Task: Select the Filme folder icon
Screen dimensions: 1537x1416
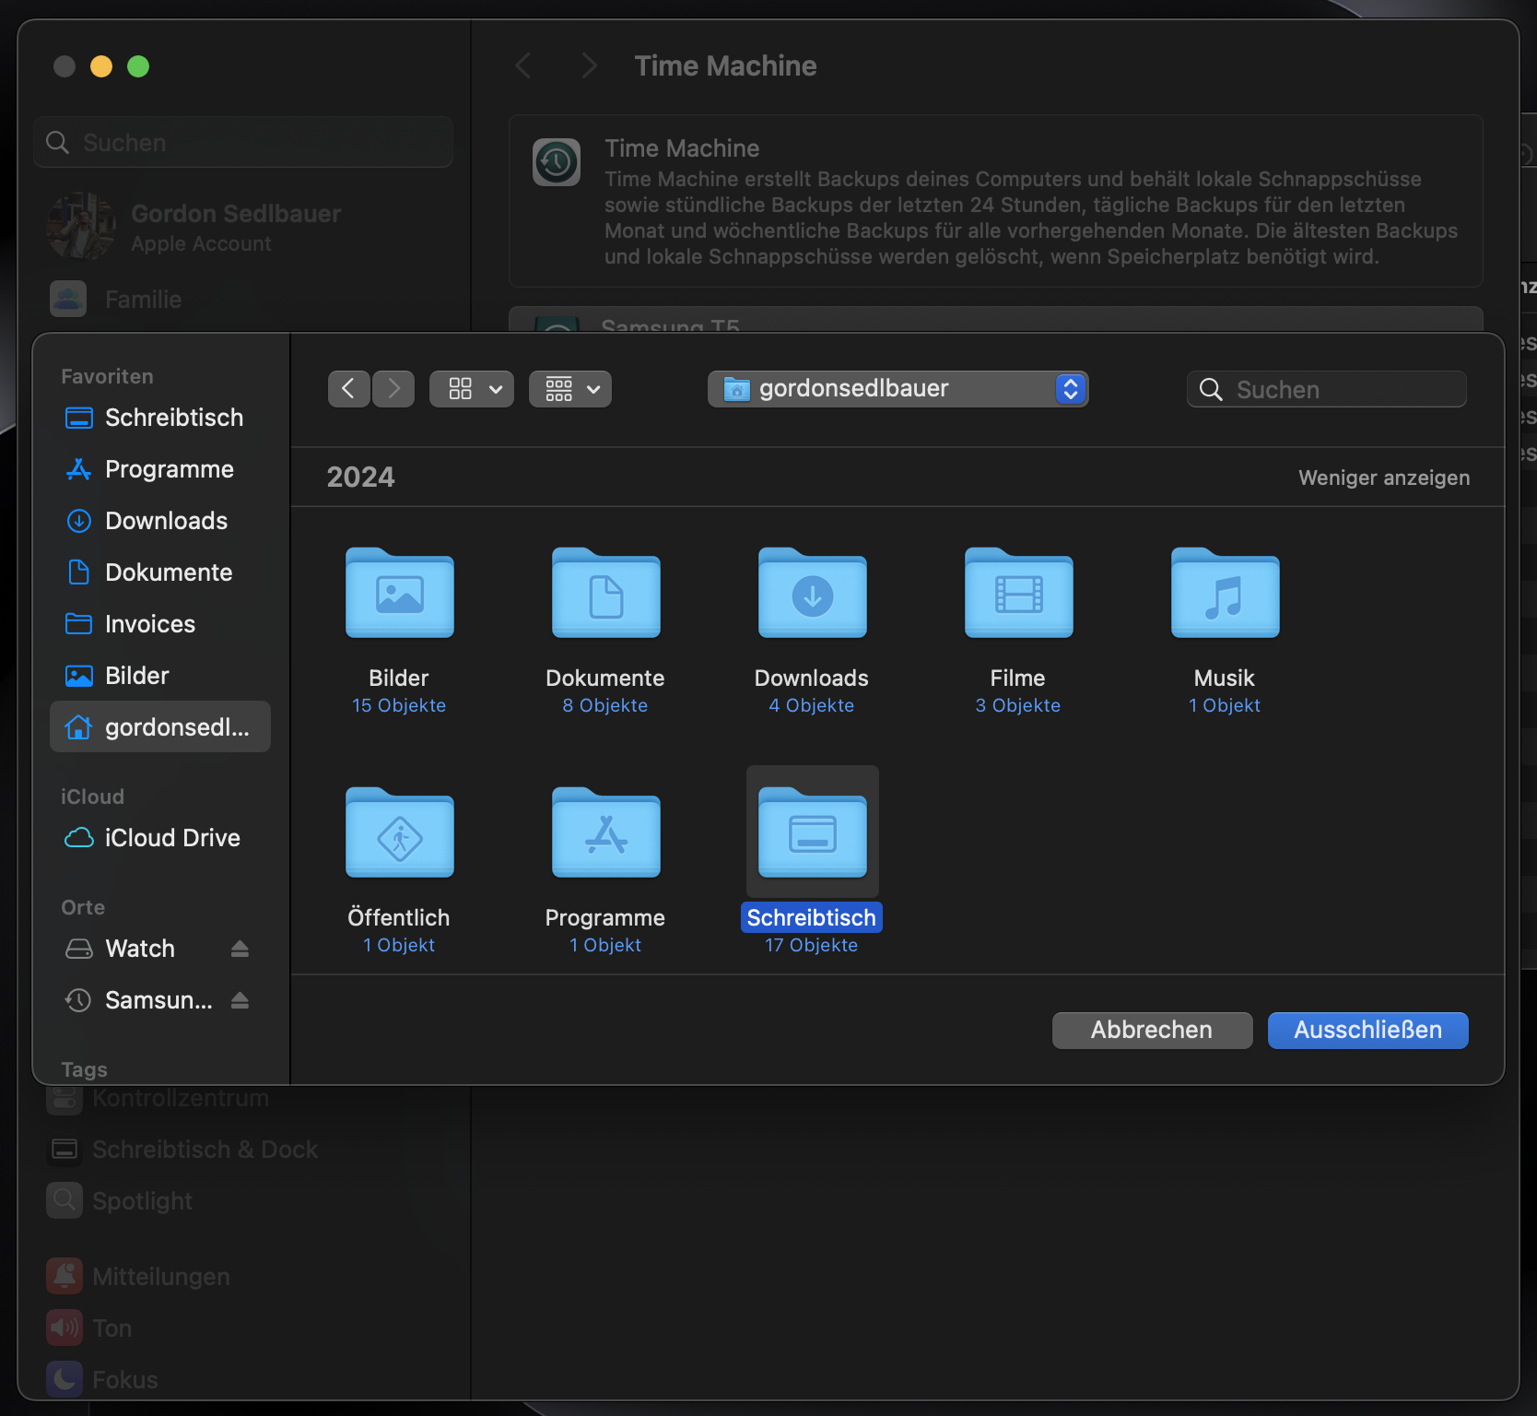Action: 1018,593
